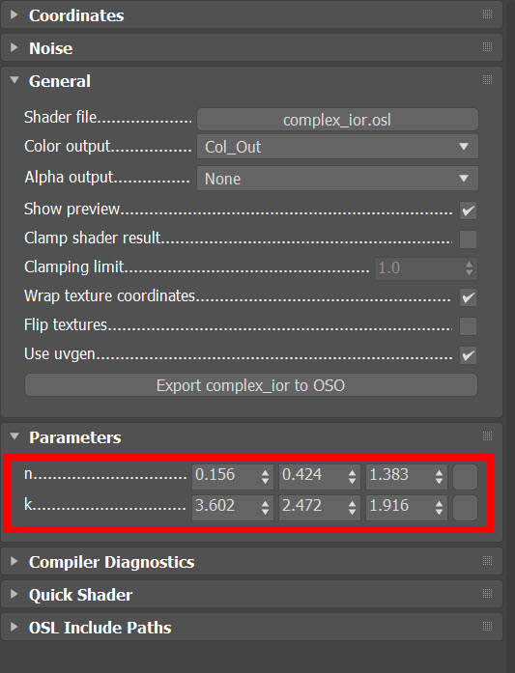
Task: Enable the Clamp shader result checkbox
Action: tap(468, 239)
